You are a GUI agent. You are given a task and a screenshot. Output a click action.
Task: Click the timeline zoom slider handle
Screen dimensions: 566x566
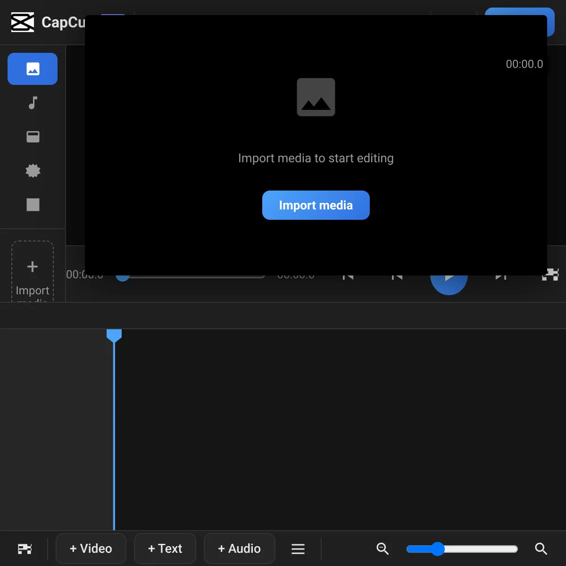pyautogui.click(x=438, y=549)
